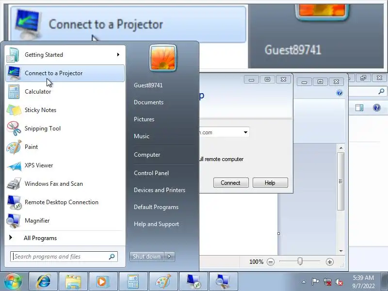Screen dimensions: 388x291
Task: Click the scroll up arrow in Paint window
Action: pos(341,148)
